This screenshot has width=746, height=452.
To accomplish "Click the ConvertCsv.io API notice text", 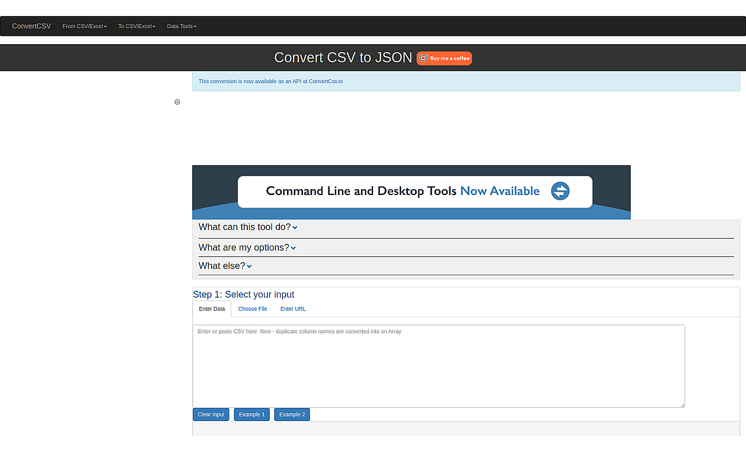I will click(270, 81).
